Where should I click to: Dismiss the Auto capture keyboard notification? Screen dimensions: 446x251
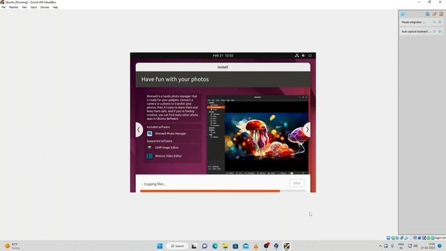(440, 31)
